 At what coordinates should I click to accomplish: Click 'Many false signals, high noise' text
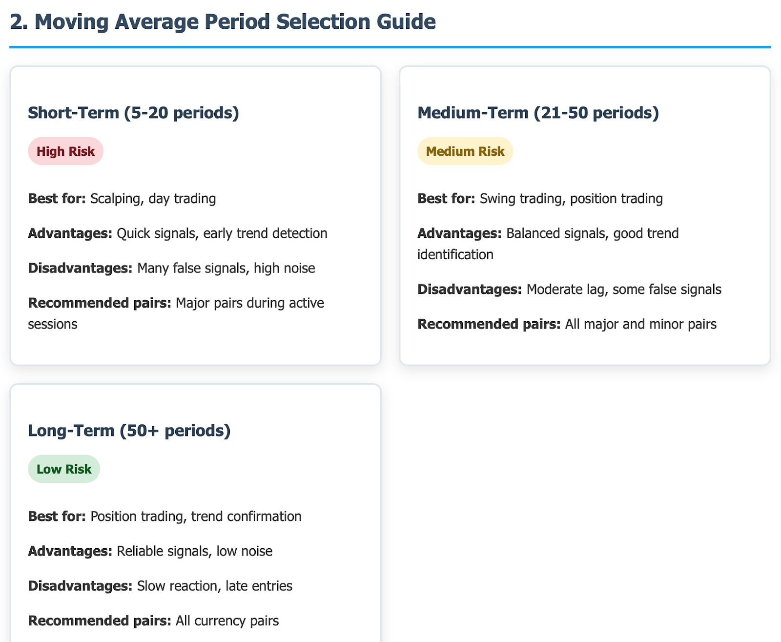point(226,268)
